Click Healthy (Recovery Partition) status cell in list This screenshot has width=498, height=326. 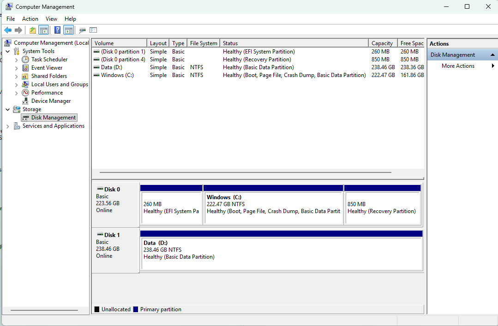click(257, 59)
